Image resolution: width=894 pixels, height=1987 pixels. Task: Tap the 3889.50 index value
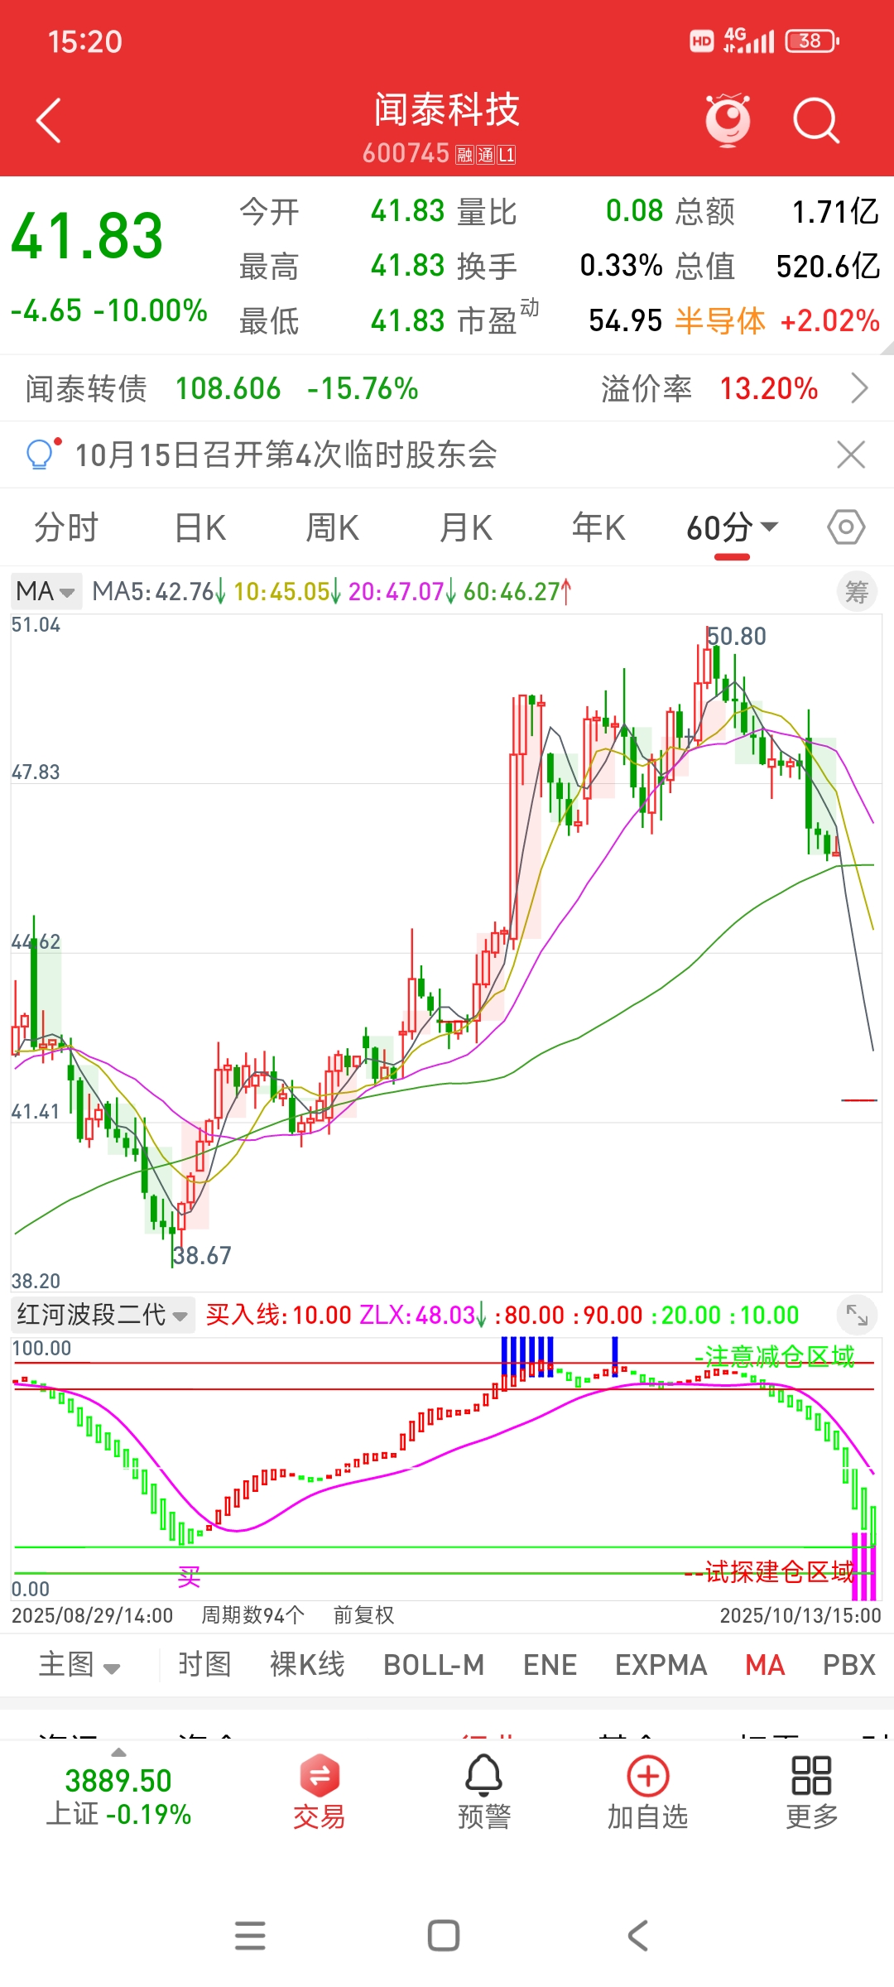[118, 1780]
